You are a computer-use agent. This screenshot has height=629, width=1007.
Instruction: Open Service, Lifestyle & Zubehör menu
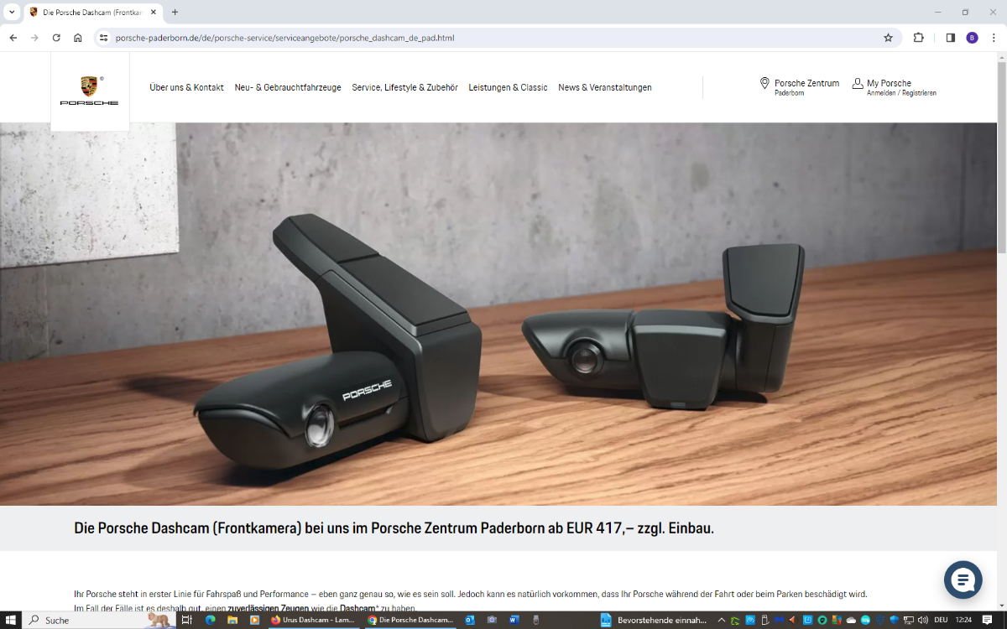tap(404, 87)
